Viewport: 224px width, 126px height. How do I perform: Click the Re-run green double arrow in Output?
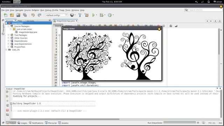pyautogui.click(x=7, y=92)
